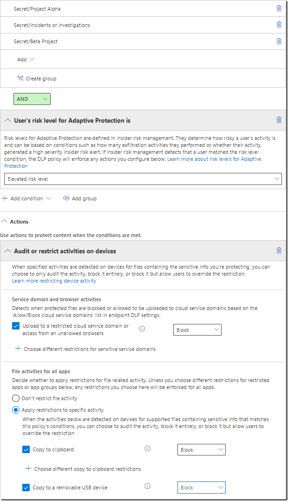The height and width of the screenshot is (501, 288).
Task: Disable Copy to a removable USB device checkbox
Action: 26,487
